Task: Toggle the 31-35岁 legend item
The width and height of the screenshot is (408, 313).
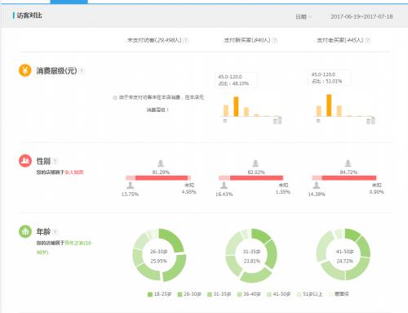Action: pyautogui.click(x=220, y=294)
